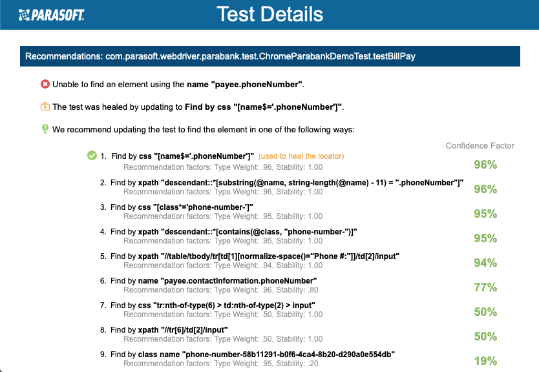Select recommendation 4 xpath contains class locator
Image resolution: width=539 pixels, height=372 pixels.
tap(234, 232)
